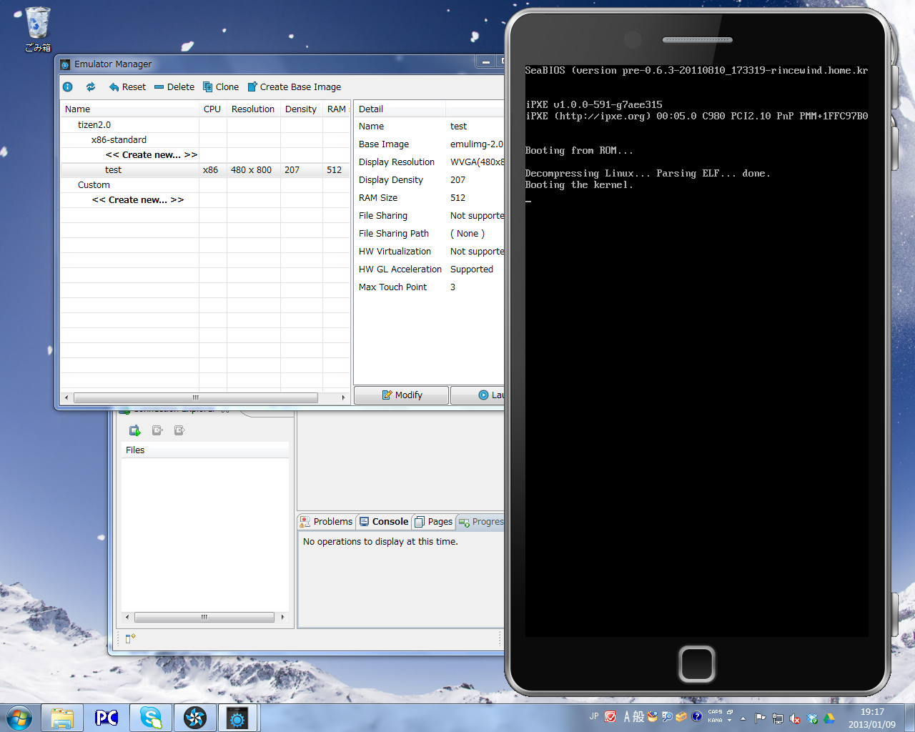This screenshot has height=732, width=915.
Task: Select the tizen2.0 tree node
Action: pos(94,125)
